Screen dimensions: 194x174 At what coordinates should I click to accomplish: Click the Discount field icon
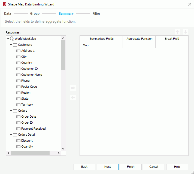[18, 141]
